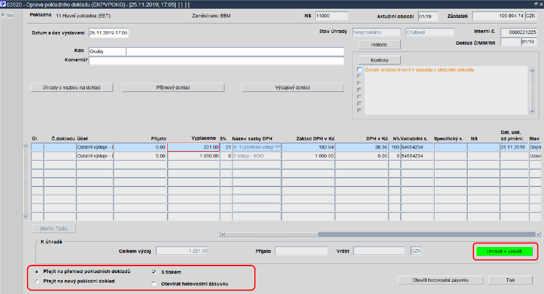Select the '0 Vstup - NDD' VAT rate cell

(x=257, y=156)
